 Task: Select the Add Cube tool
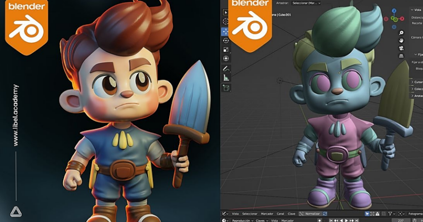click(x=226, y=88)
